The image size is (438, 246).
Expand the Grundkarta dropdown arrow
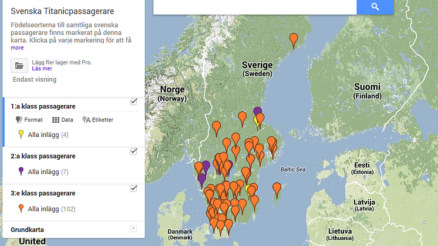coord(133,229)
